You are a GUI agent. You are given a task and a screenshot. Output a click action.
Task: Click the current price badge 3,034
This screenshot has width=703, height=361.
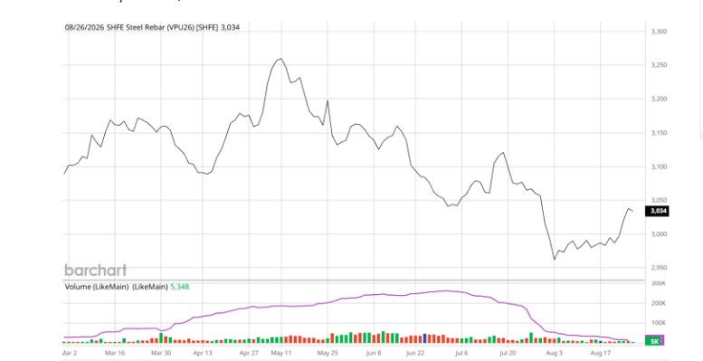pyautogui.click(x=657, y=211)
